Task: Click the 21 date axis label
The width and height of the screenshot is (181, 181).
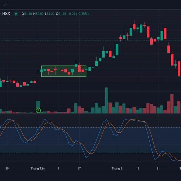Action: [x=158, y=169]
